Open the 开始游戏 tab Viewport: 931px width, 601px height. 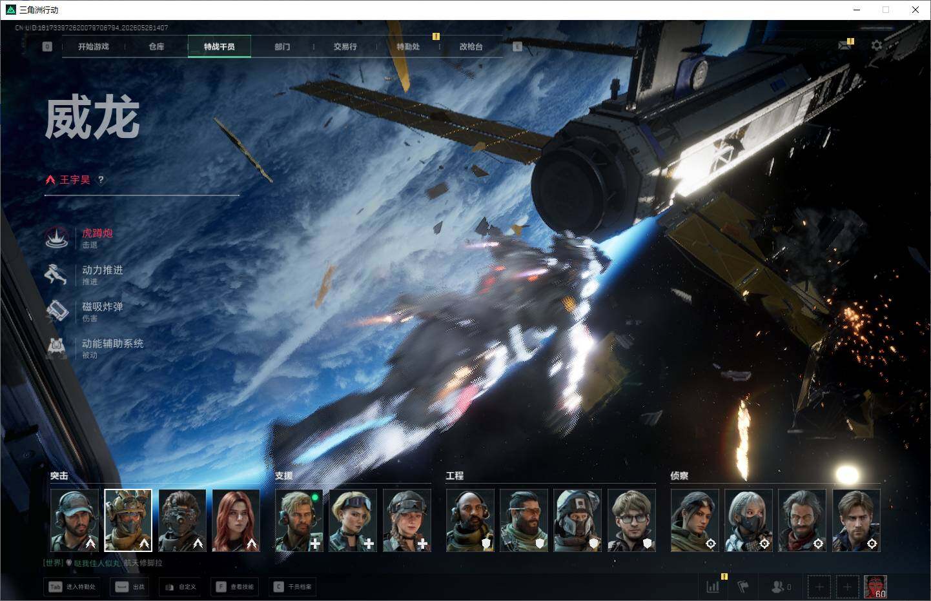click(94, 46)
